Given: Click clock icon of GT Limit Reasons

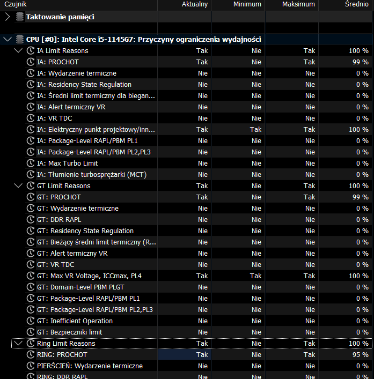Looking at the screenshot, I should click(31, 185).
